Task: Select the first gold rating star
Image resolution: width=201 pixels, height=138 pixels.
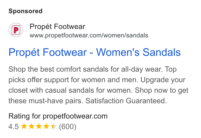Action: 24,126
